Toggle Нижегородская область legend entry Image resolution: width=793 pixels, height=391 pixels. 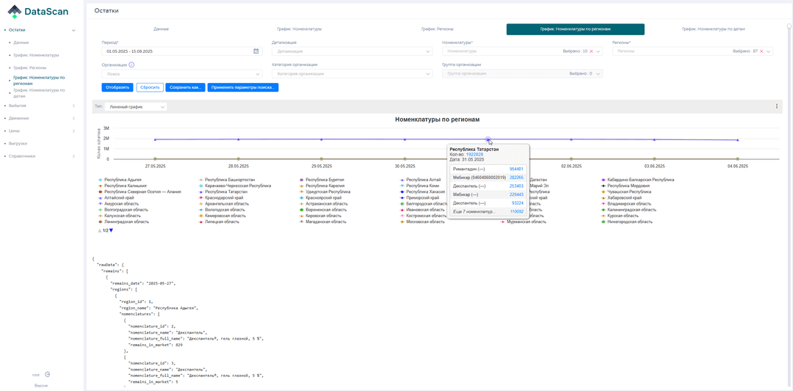pos(627,222)
